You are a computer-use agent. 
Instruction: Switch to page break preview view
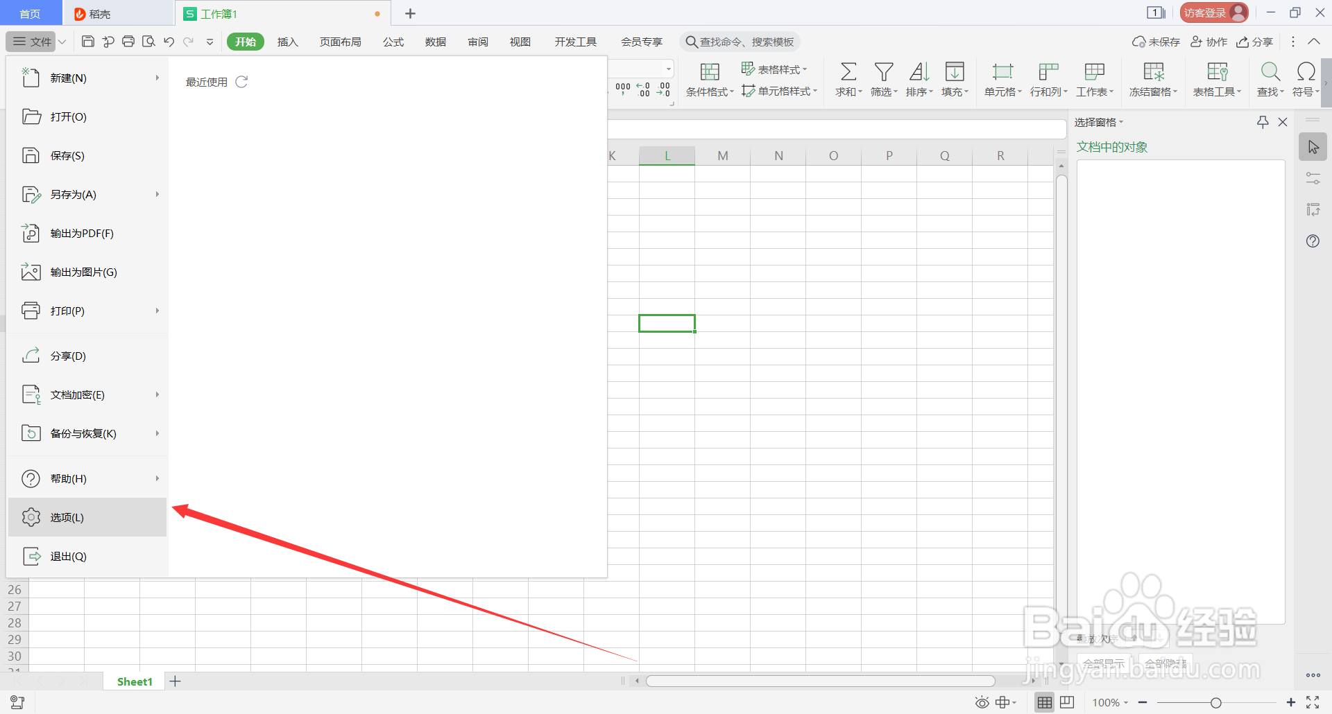(x=1066, y=702)
